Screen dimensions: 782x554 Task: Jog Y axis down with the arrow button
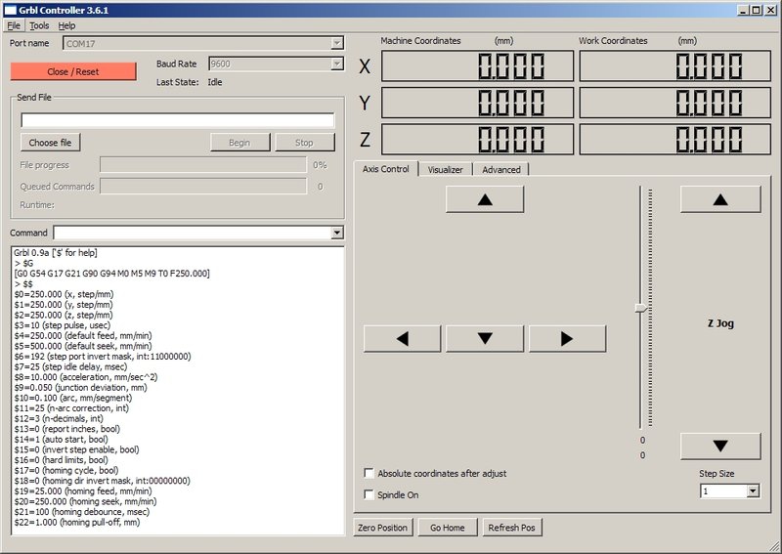pyautogui.click(x=485, y=339)
